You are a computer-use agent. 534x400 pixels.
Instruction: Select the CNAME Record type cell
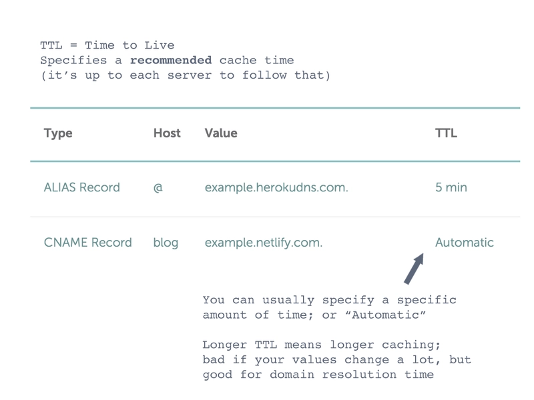pos(87,243)
